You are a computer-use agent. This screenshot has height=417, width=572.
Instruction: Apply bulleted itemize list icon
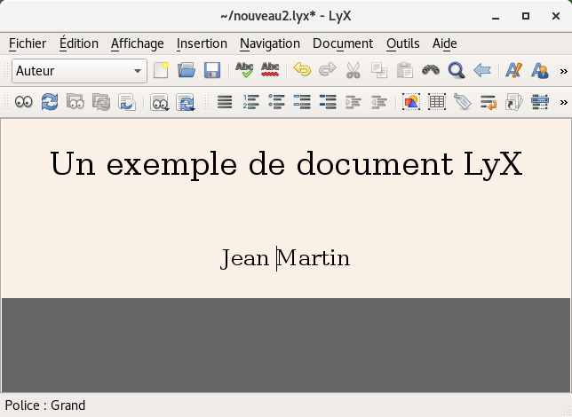tap(276, 102)
